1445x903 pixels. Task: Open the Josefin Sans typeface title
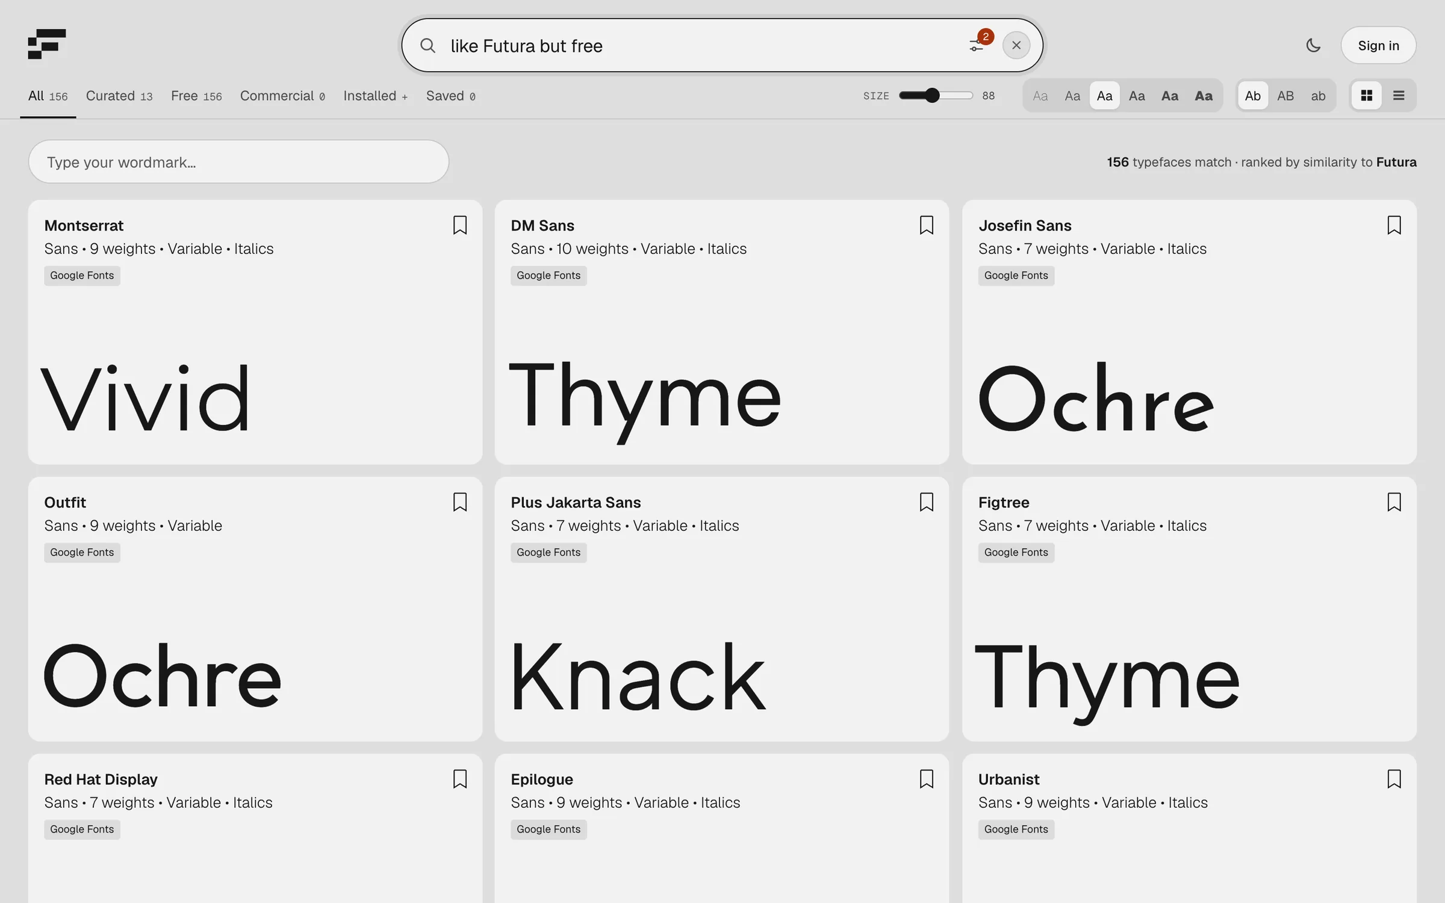(x=1025, y=226)
